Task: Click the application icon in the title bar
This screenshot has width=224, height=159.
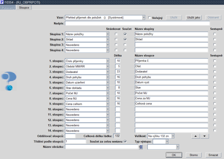Action: pyautogui.click(x=2, y=2)
